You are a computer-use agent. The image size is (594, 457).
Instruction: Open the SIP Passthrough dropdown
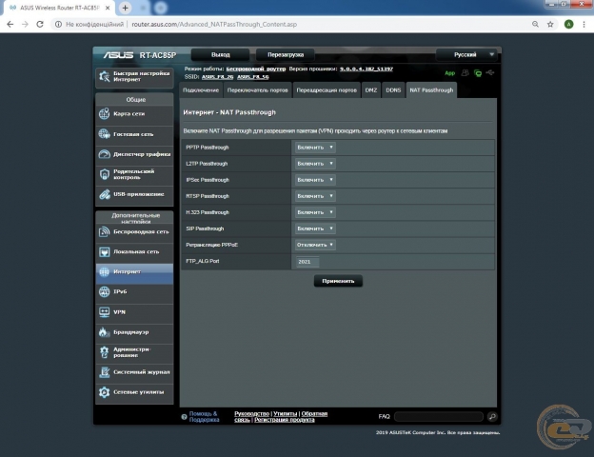point(315,228)
